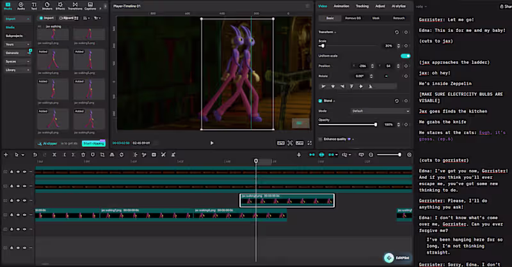Uncheck the Blend checkbox
512x267 pixels.
tap(321, 101)
